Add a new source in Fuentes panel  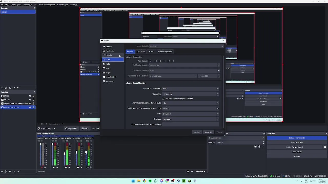point(2,171)
